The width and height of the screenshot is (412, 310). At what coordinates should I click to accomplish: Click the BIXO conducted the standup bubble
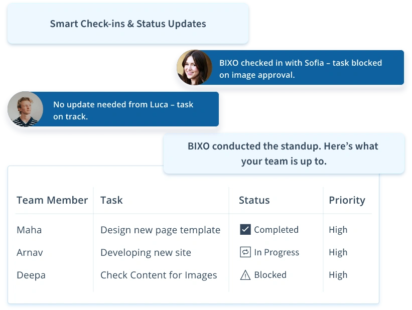(x=283, y=153)
